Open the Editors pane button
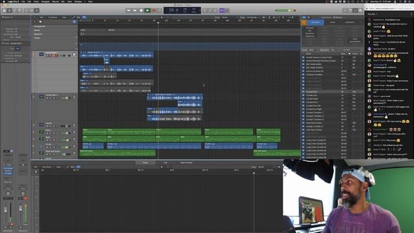The image size is (414, 233). (x=37, y=10)
